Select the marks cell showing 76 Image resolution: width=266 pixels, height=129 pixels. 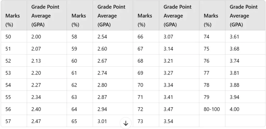coord(207,61)
